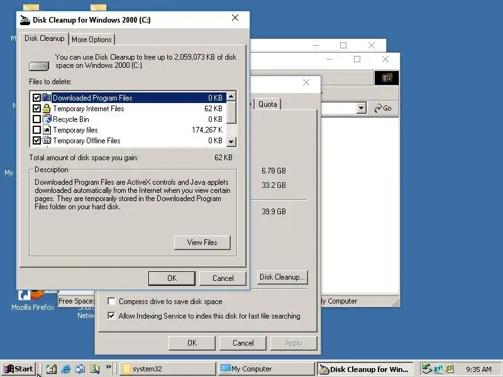The image size is (503, 377).
Task: Select Temporary Internet Files row text
Action: [x=89, y=109]
